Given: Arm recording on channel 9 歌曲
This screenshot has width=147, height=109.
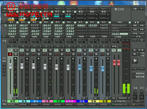Looking at the screenshot, I should (x=102, y=54).
